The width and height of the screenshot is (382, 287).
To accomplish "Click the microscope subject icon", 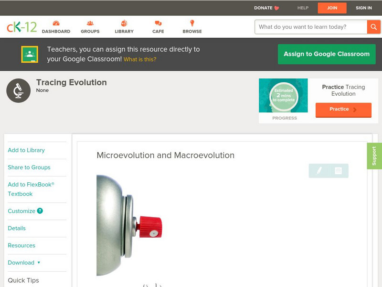I will (19, 90).
